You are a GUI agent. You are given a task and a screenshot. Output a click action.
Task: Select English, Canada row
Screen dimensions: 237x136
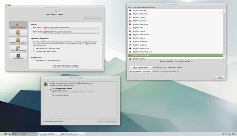click(x=175, y=17)
